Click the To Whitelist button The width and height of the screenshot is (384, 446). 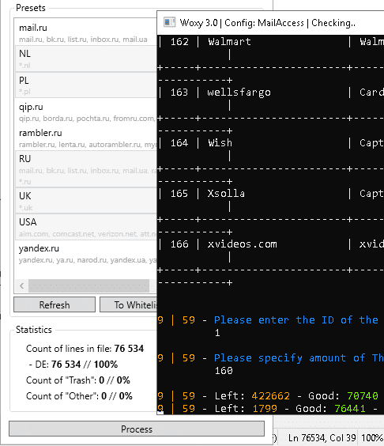(128, 304)
